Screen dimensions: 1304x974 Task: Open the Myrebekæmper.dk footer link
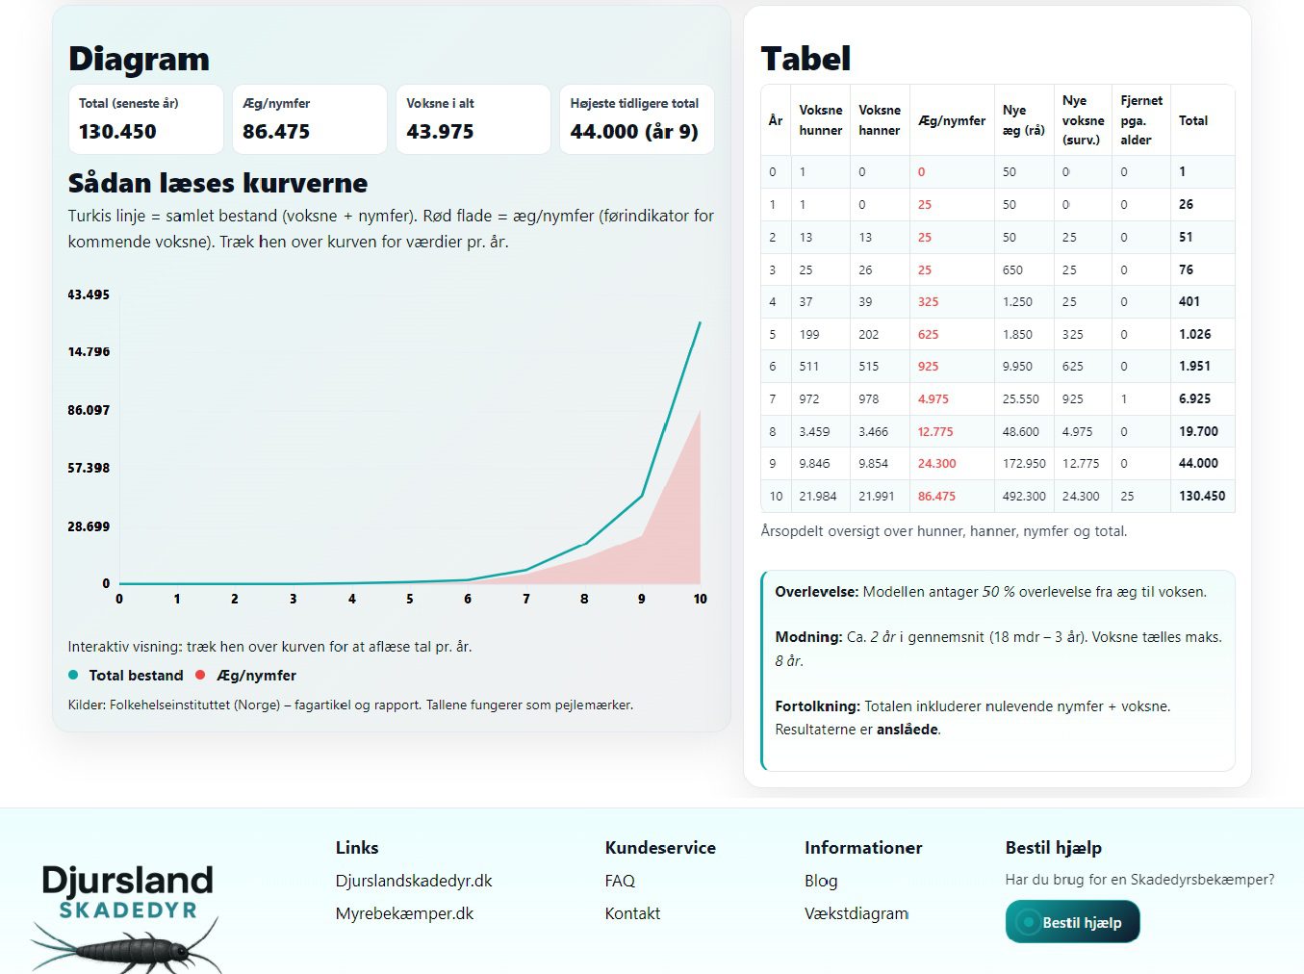(x=404, y=913)
